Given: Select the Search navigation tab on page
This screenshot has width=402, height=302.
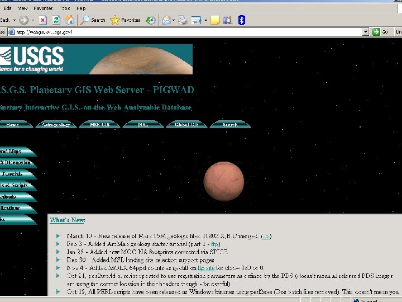Looking at the screenshot, I should [230, 124].
